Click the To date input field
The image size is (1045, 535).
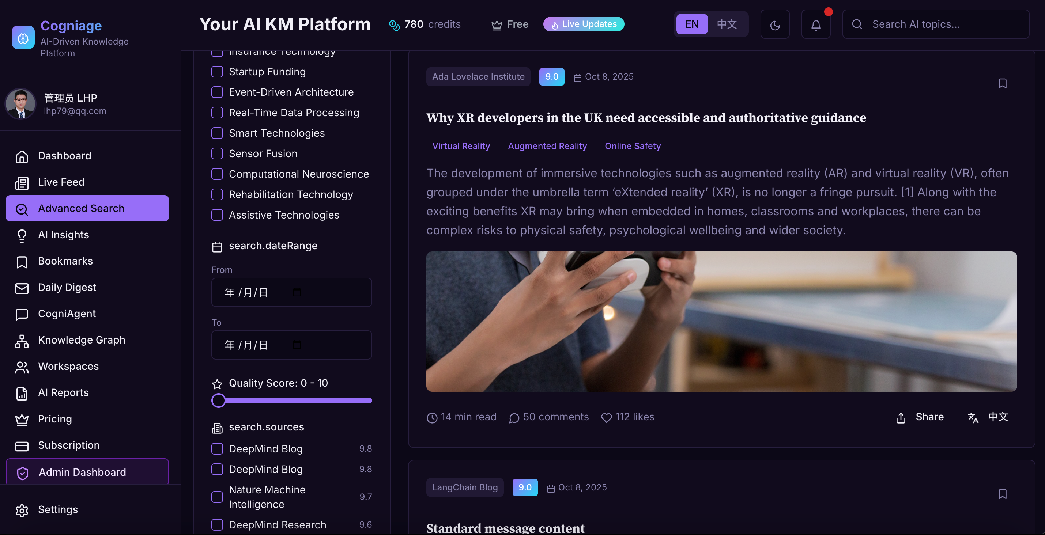pos(291,345)
